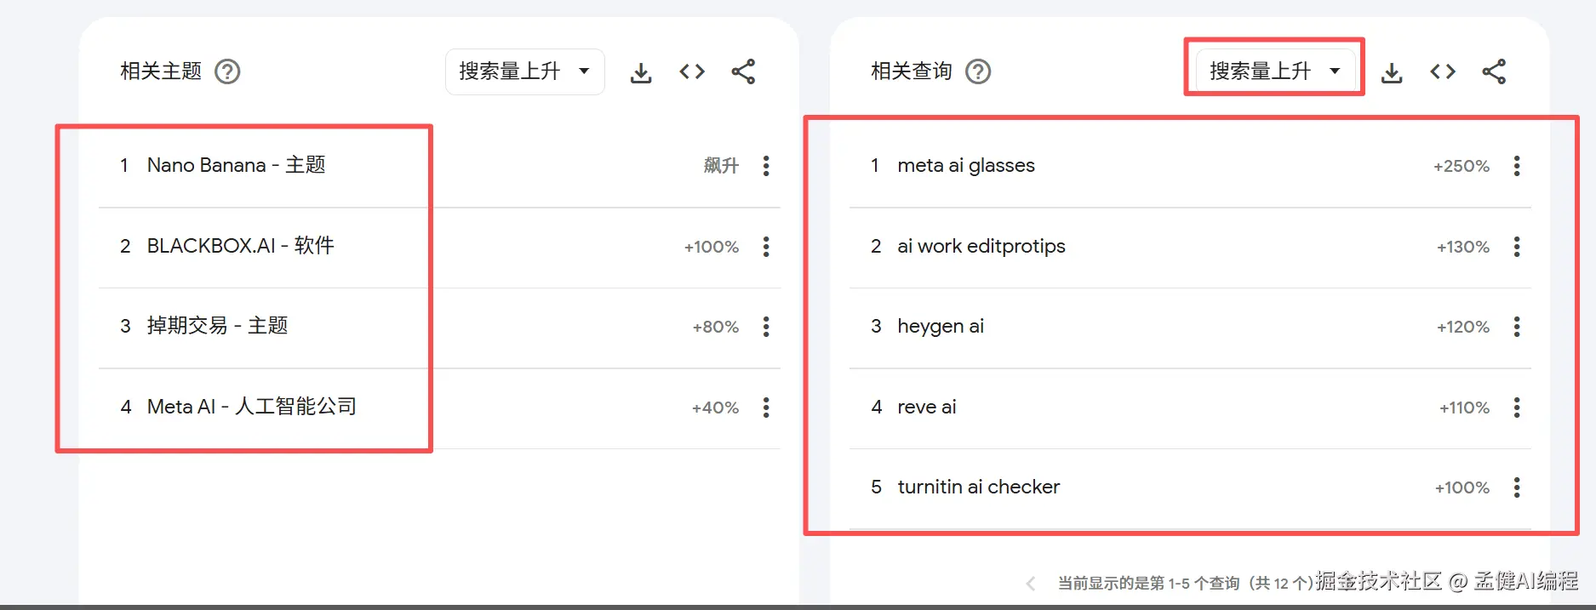The width and height of the screenshot is (1596, 610).
Task: Go to previous page of queries
Action: (x=1031, y=584)
